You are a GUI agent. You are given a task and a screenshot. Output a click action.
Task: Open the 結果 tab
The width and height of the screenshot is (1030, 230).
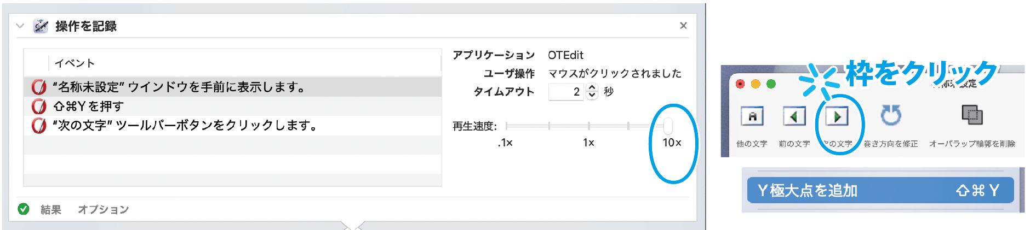click(50, 209)
